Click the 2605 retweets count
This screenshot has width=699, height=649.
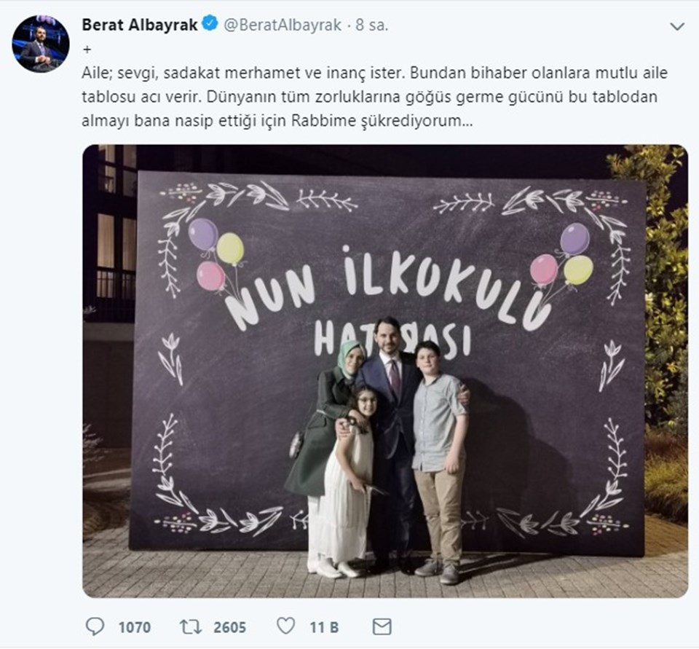[x=229, y=628]
